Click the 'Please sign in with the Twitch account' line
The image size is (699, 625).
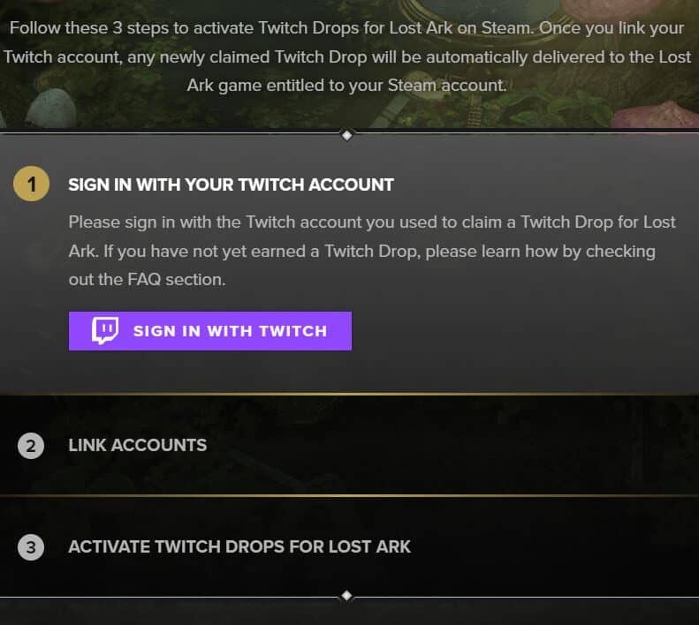click(x=371, y=222)
